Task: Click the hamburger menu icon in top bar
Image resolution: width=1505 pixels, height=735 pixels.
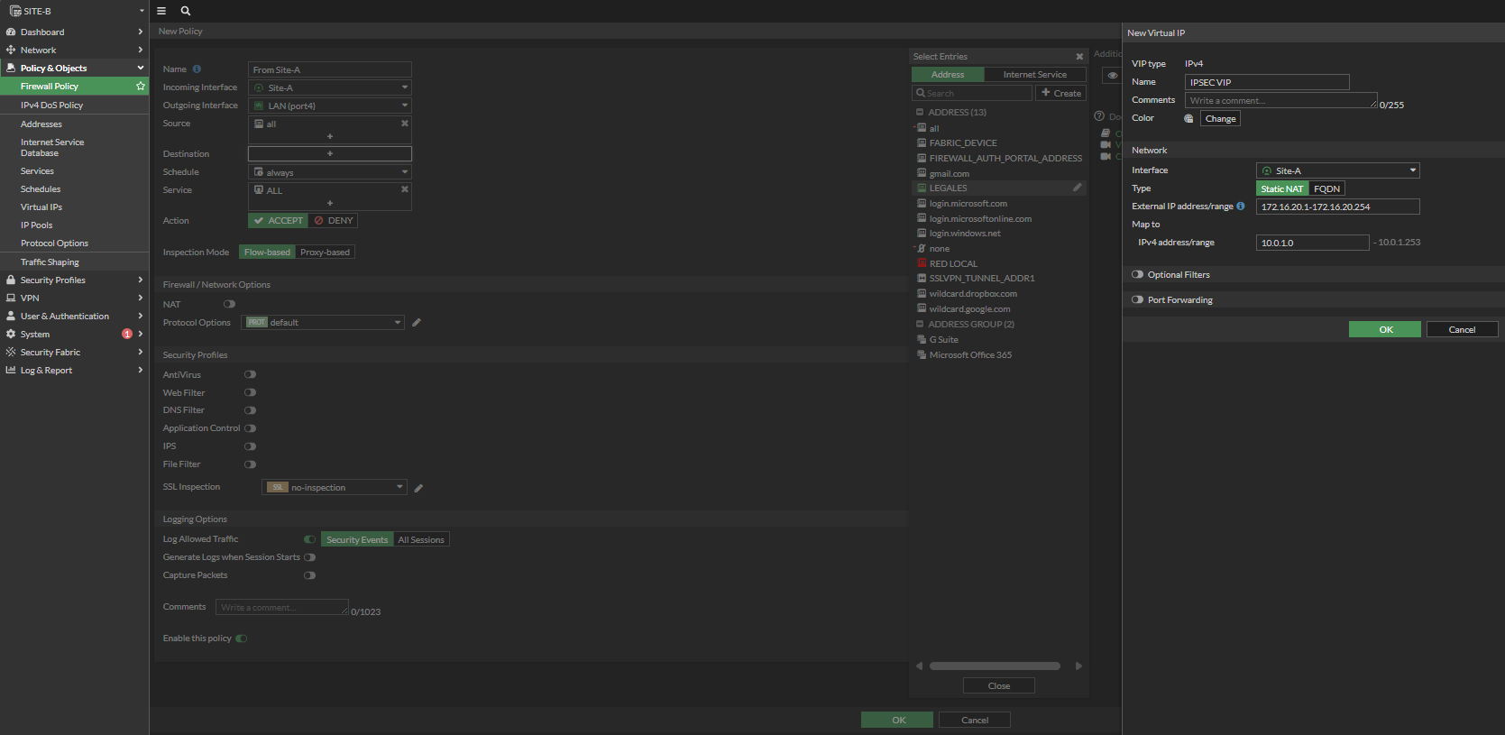Action: point(161,11)
